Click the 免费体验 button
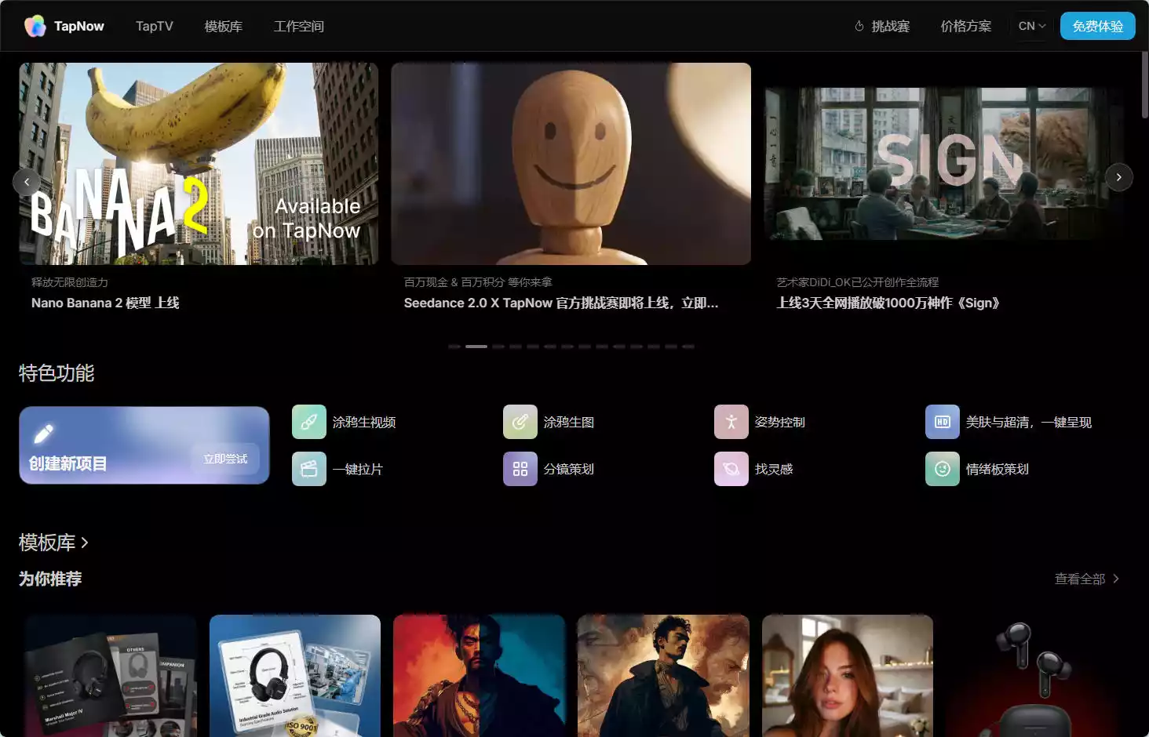This screenshot has height=737, width=1149. tap(1098, 26)
